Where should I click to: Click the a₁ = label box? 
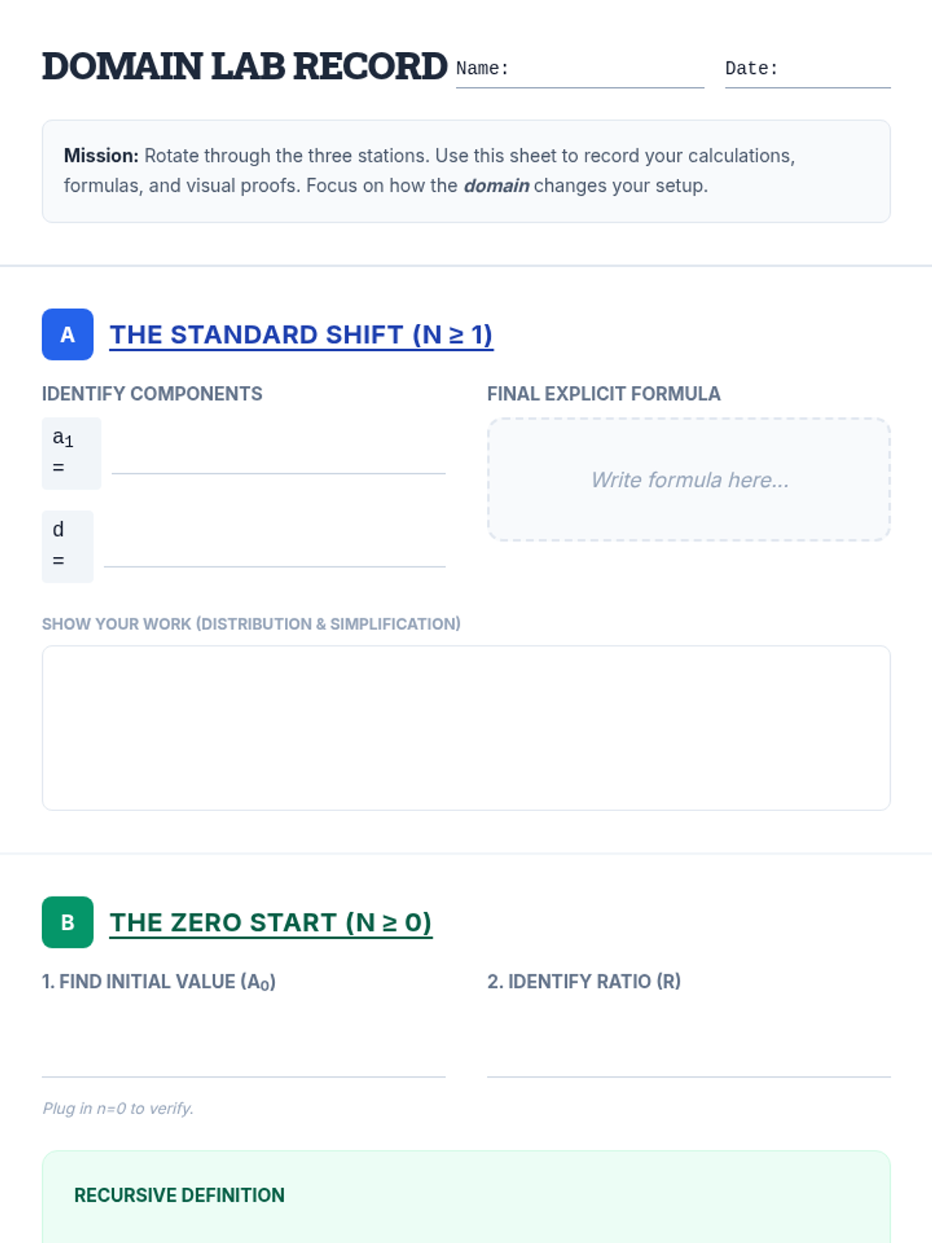point(71,454)
